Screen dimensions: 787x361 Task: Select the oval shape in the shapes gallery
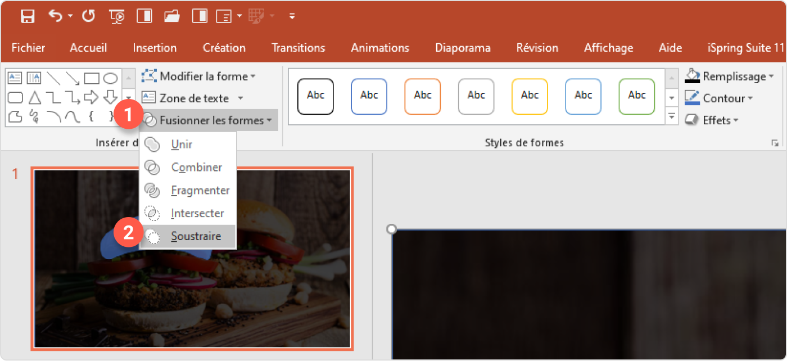(x=111, y=78)
